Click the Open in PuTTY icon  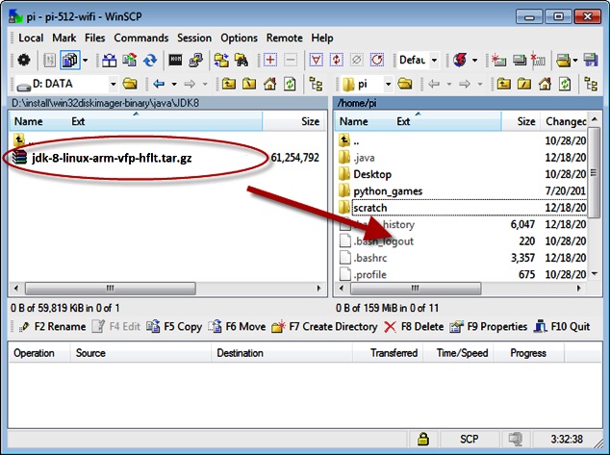coord(195,61)
